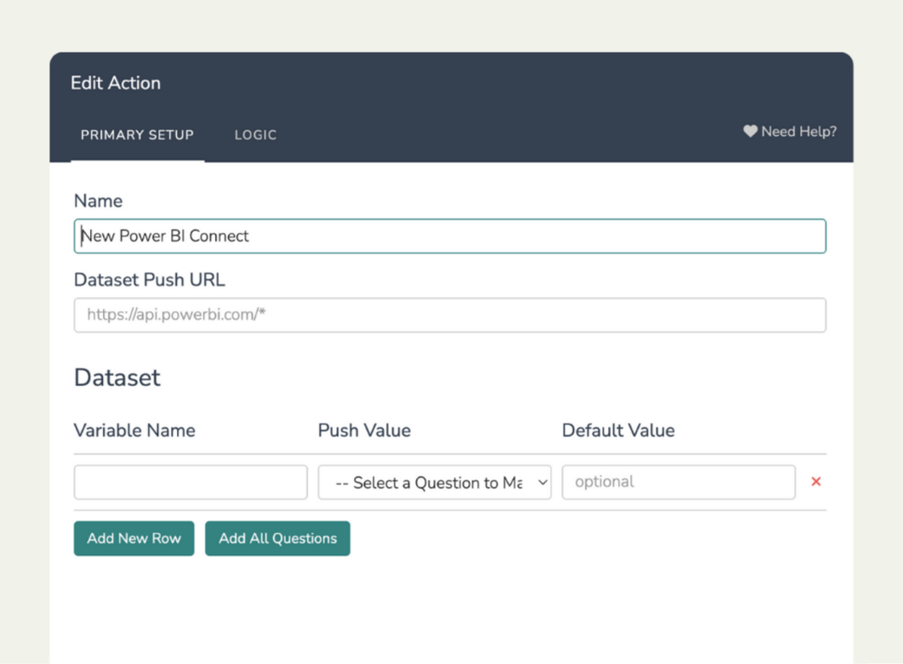Image resolution: width=903 pixels, height=664 pixels.
Task: Click the Default Value column header
Action: (x=618, y=430)
